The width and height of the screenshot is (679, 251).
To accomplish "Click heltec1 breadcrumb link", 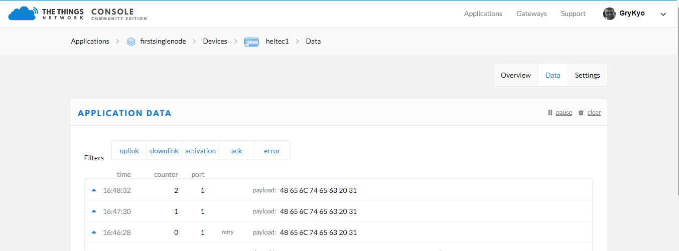I will tap(278, 42).
